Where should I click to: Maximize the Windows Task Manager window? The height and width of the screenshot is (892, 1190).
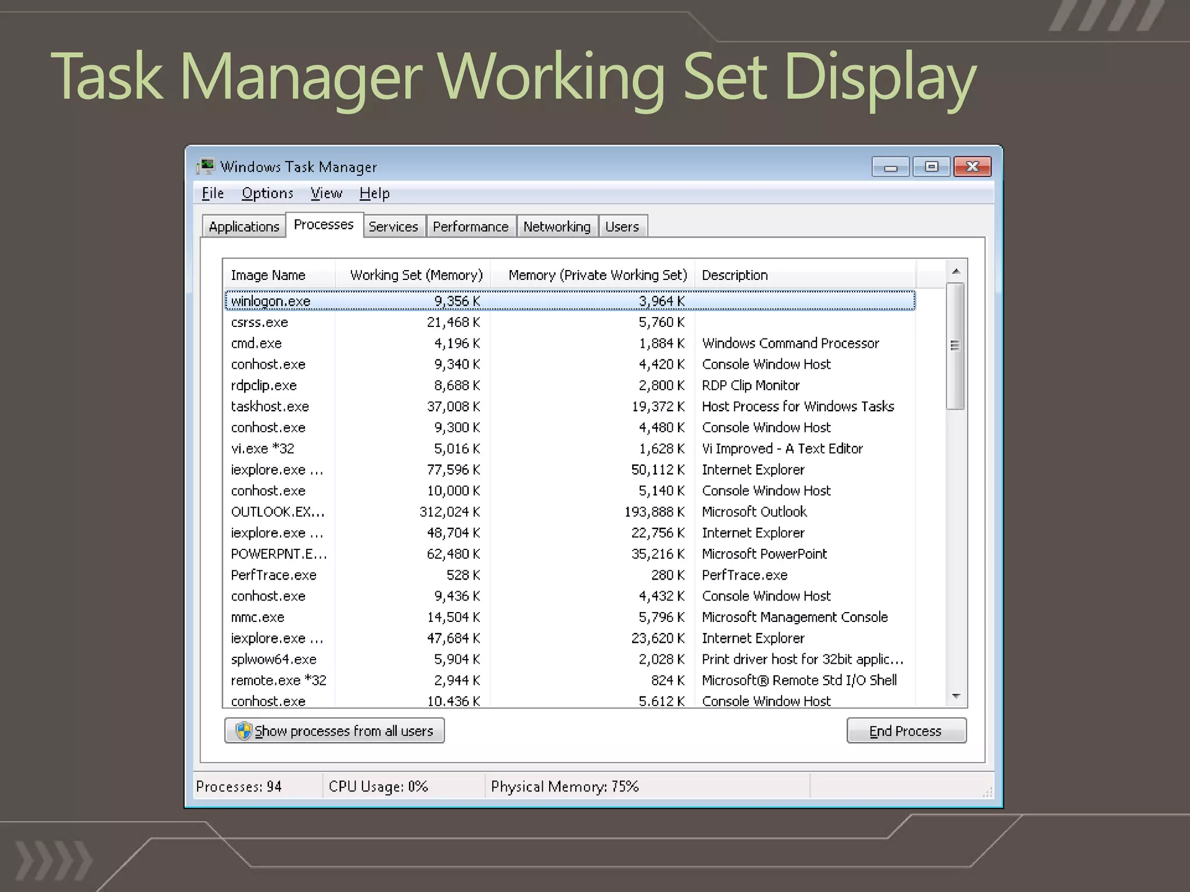click(931, 167)
